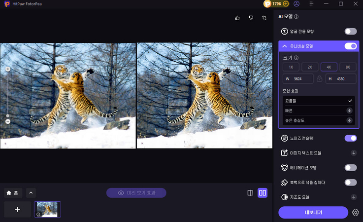This screenshot has width=363, height=222.
Task: Collapse the universal model section
Action: point(285,46)
